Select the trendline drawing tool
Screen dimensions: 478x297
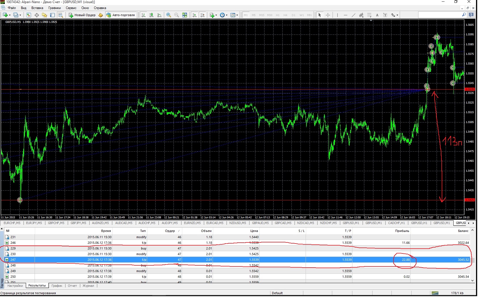tap(353, 15)
